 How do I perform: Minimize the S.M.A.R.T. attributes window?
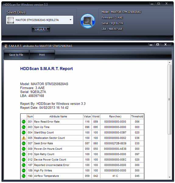[151, 45]
